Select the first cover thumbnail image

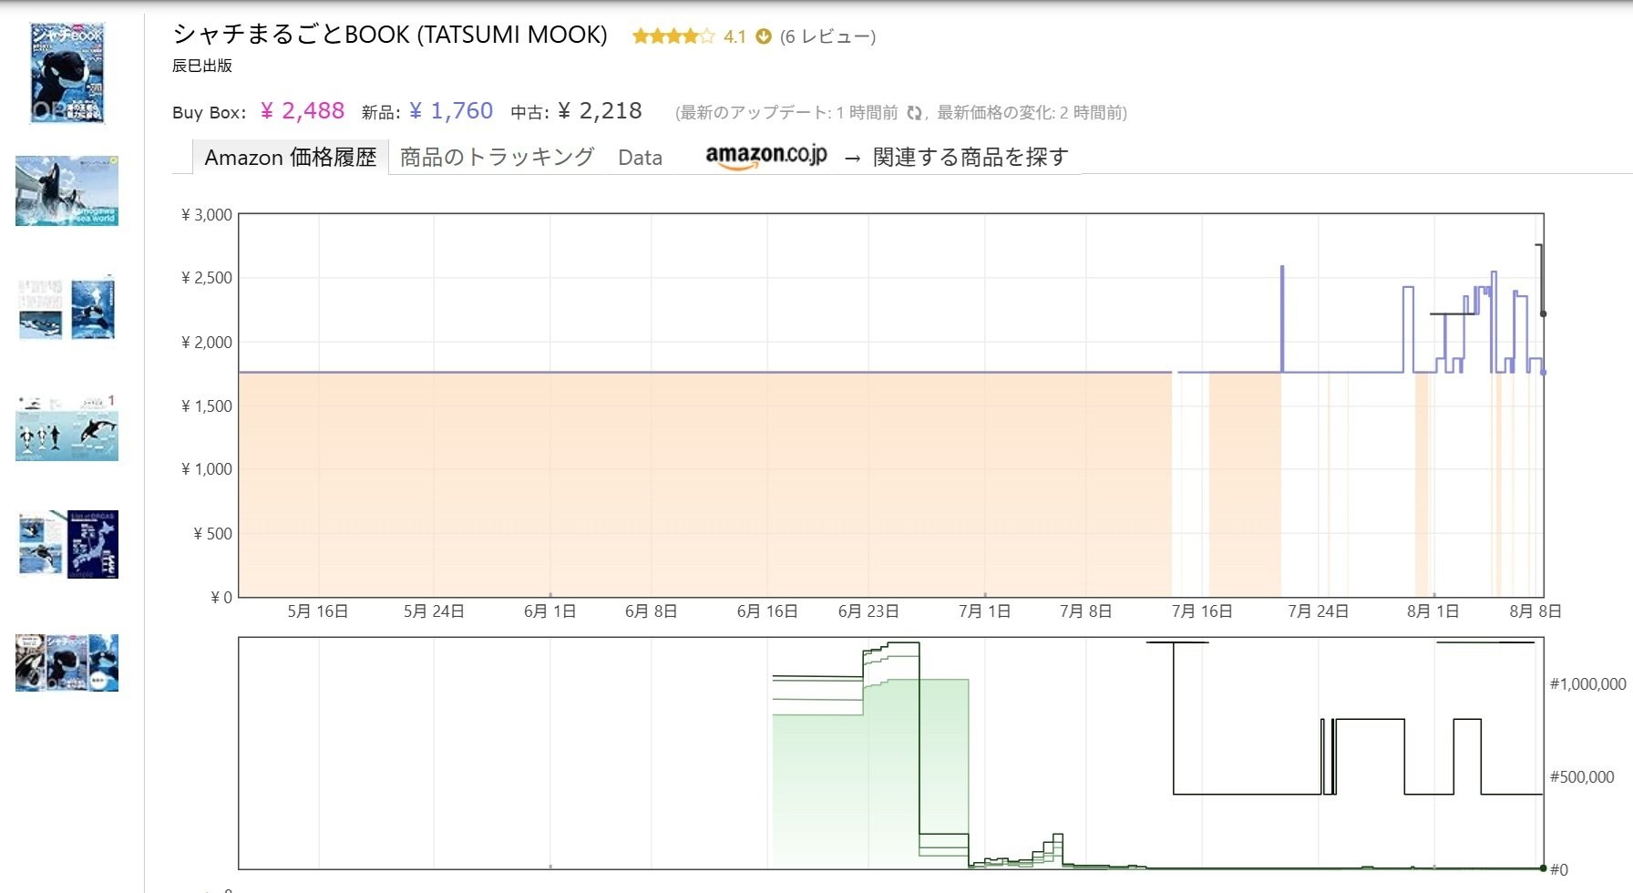click(x=67, y=73)
